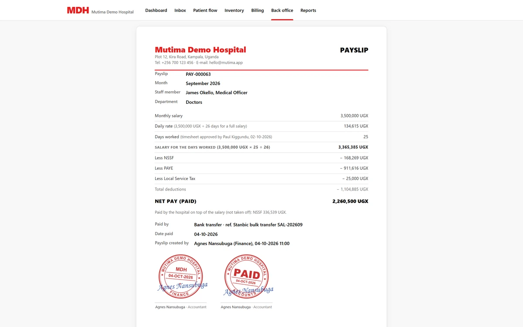The image size is (523, 327).
Task: Click the "Less NSSF" label
Action: pyautogui.click(x=164, y=158)
